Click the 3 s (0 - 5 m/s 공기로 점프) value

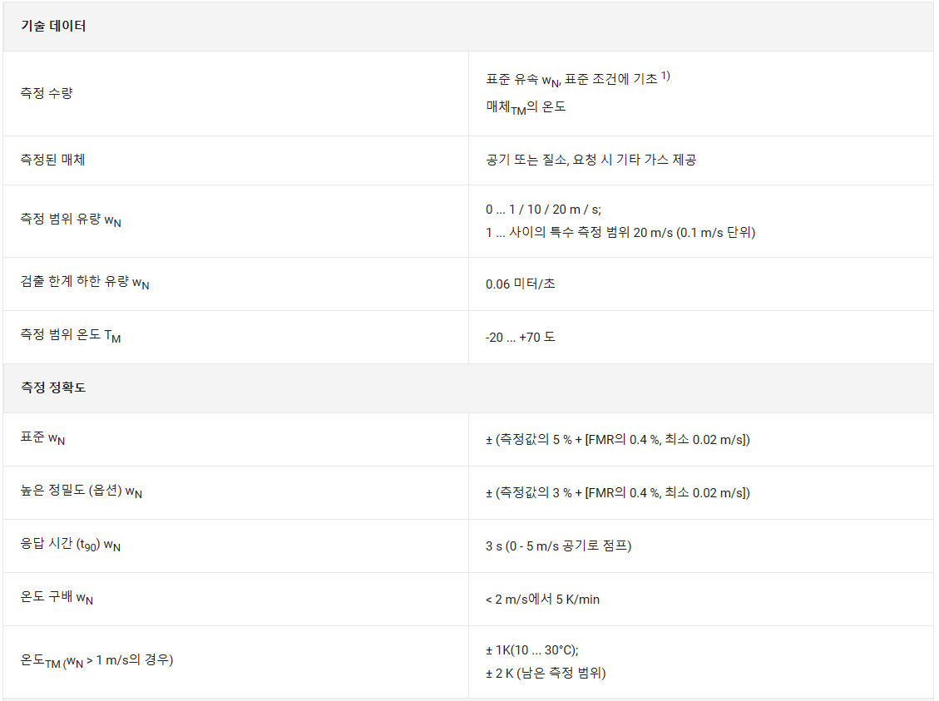[559, 546]
